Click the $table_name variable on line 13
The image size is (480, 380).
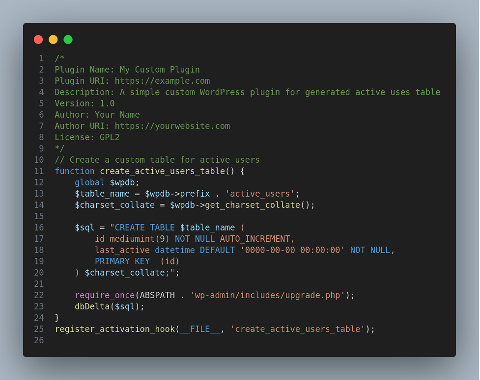102,194
